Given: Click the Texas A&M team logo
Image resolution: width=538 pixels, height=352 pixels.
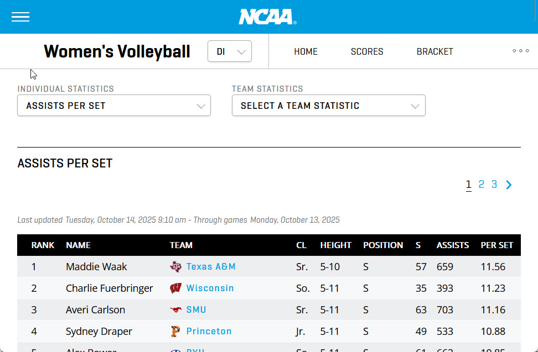Looking at the screenshot, I should [x=175, y=267].
